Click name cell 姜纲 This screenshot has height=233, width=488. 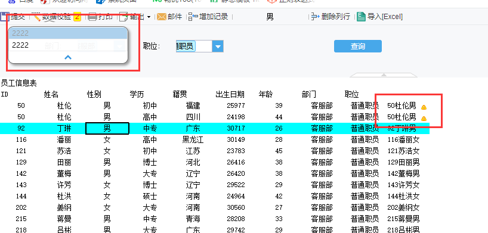[64, 207]
